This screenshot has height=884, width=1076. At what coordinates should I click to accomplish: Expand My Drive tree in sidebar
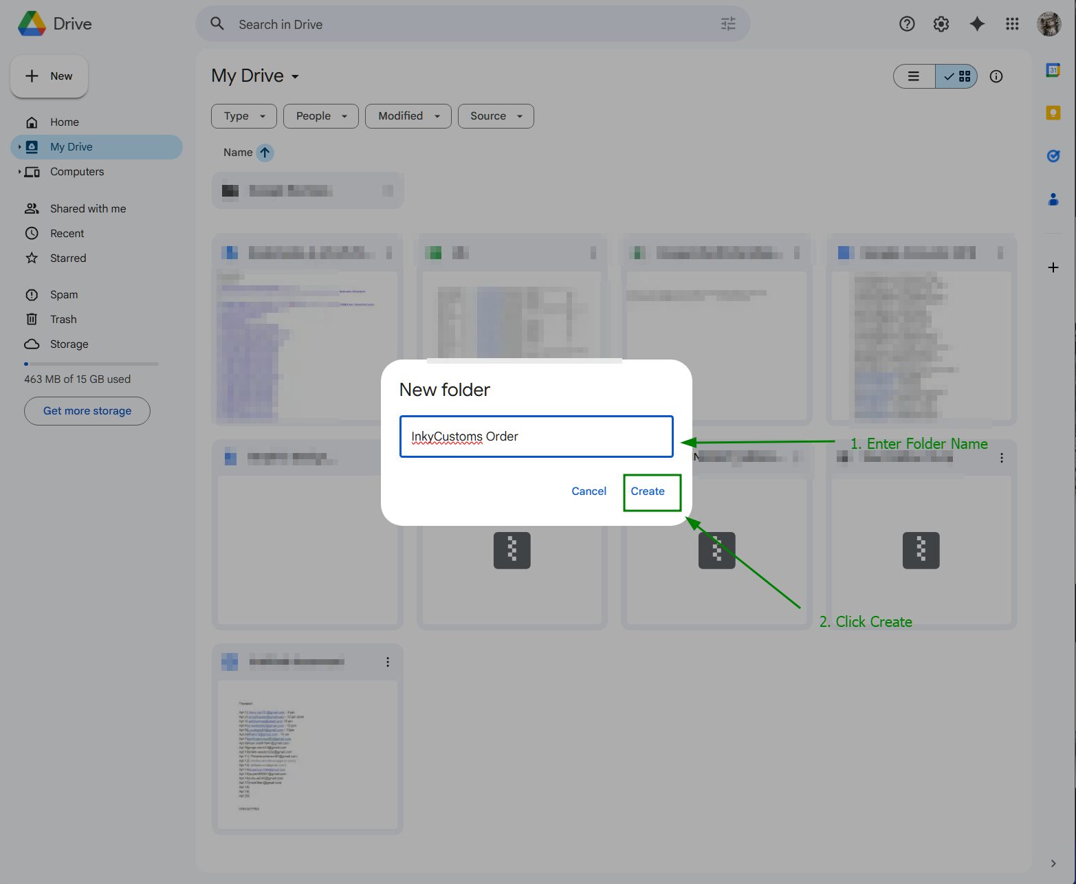pos(19,147)
